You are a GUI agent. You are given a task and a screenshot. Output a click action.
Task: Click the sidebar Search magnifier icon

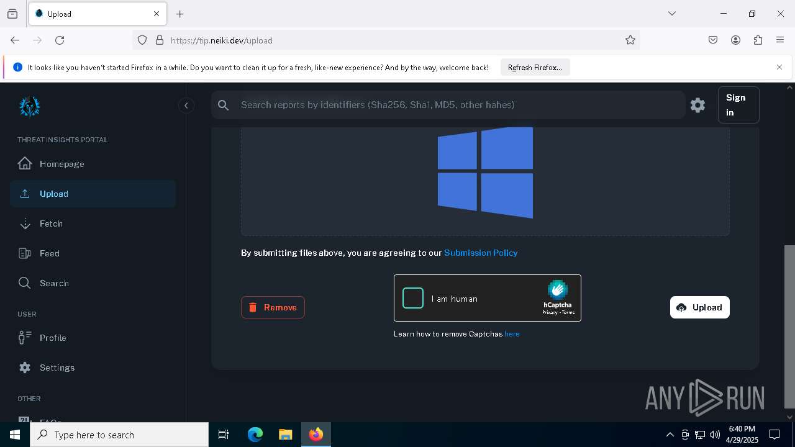25,283
